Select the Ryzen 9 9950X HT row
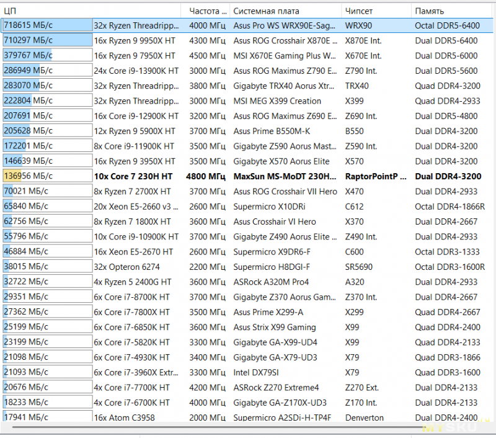Image resolution: width=496 pixels, height=438 pixels. [247, 40]
